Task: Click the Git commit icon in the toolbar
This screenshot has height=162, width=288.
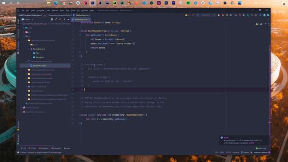Action: [x=244, y=15]
